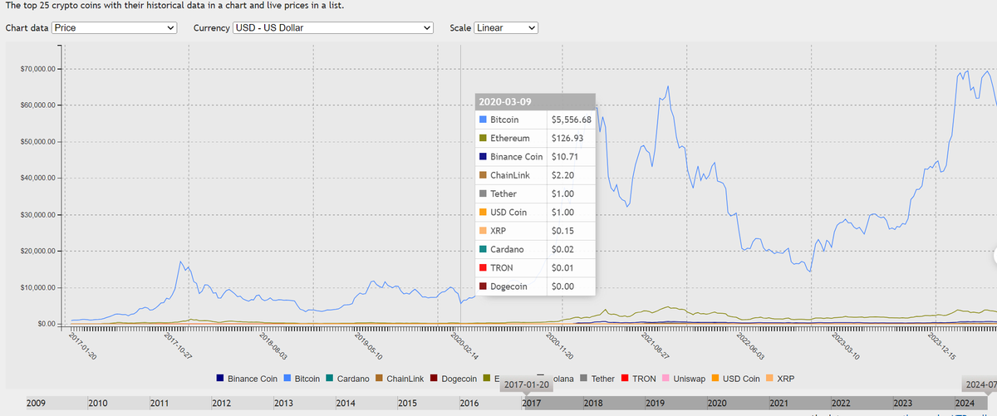Click Dogecoin price $0.00 in the tooltip
Screen dimensions: 997x416
tap(562, 286)
